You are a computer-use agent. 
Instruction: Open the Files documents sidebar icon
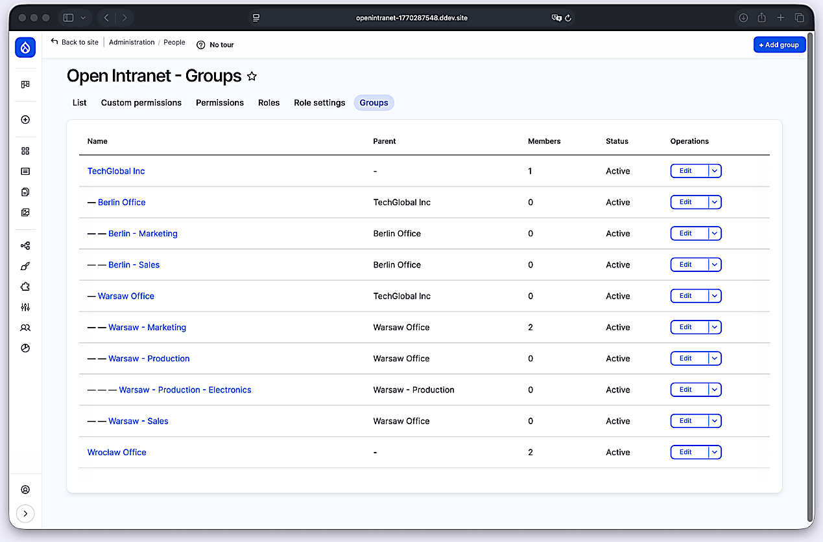(25, 192)
